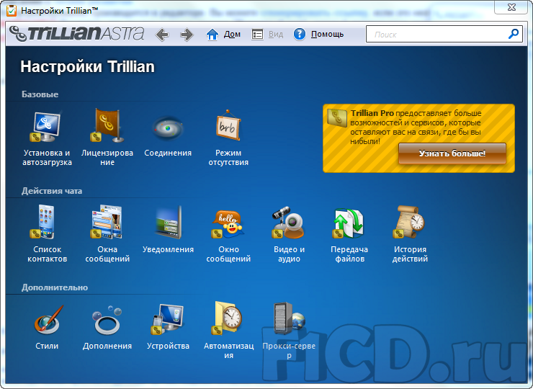Click the Поиск search field
Screen dimensions: 533x389
click(x=444, y=34)
